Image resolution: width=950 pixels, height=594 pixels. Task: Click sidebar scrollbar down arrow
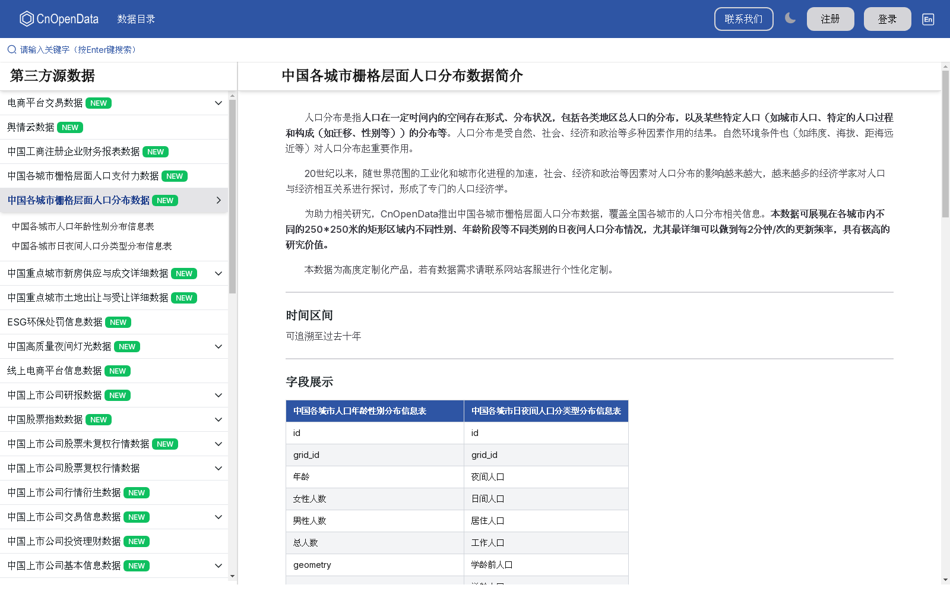tap(232, 576)
